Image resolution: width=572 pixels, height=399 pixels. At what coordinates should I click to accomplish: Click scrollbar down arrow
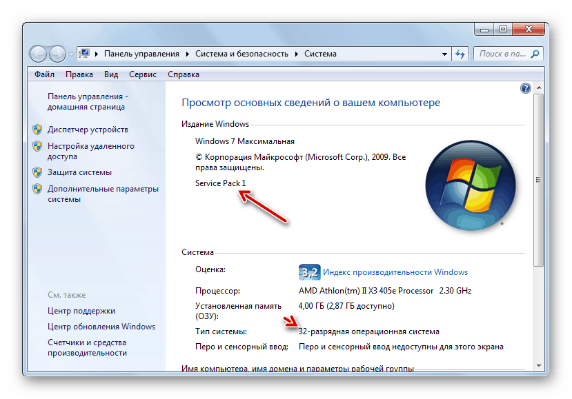point(539,365)
